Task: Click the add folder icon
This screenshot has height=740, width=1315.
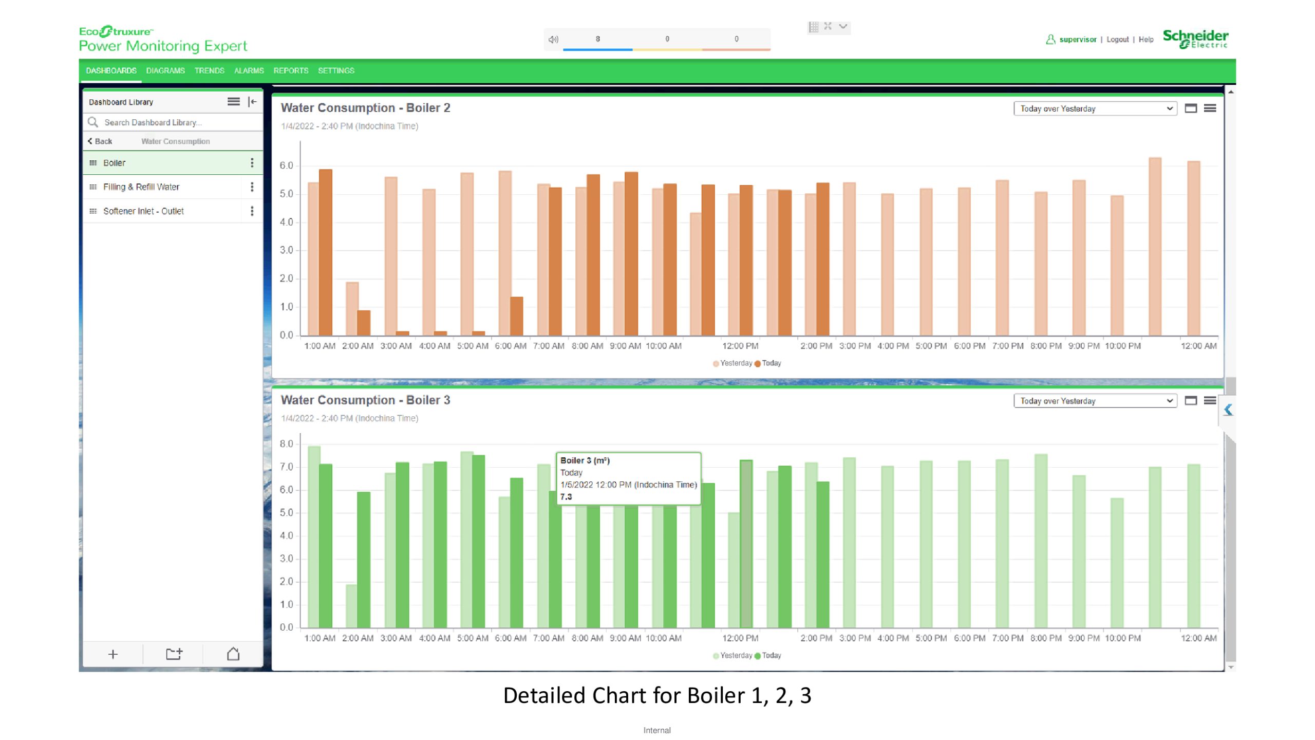Action: tap(174, 654)
